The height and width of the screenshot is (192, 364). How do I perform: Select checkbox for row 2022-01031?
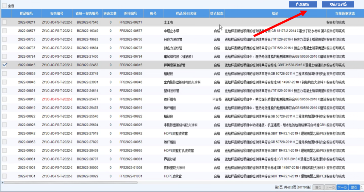tap(4, 176)
